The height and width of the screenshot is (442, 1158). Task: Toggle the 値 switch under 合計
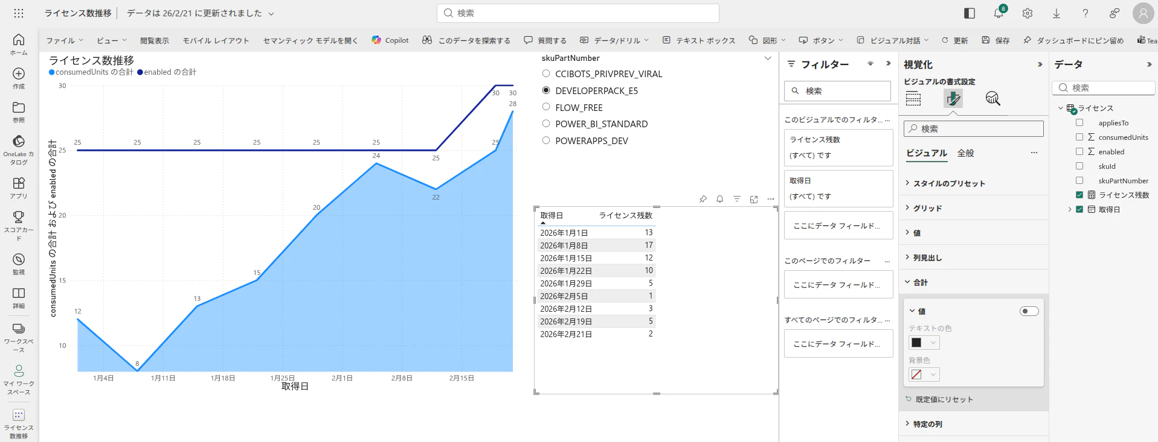1029,311
